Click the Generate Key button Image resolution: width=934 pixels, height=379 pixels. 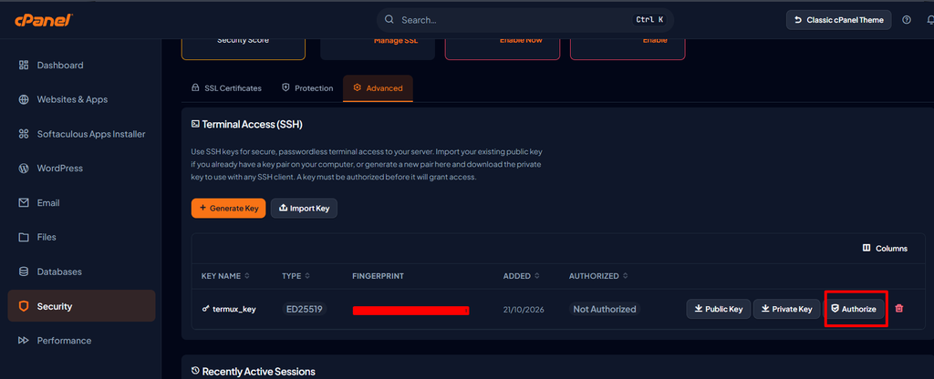(x=228, y=209)
